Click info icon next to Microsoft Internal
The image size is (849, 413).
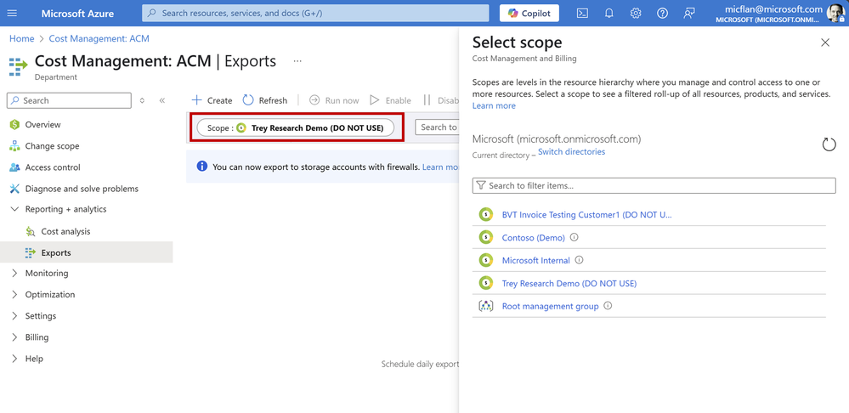(x=580, y=260)
